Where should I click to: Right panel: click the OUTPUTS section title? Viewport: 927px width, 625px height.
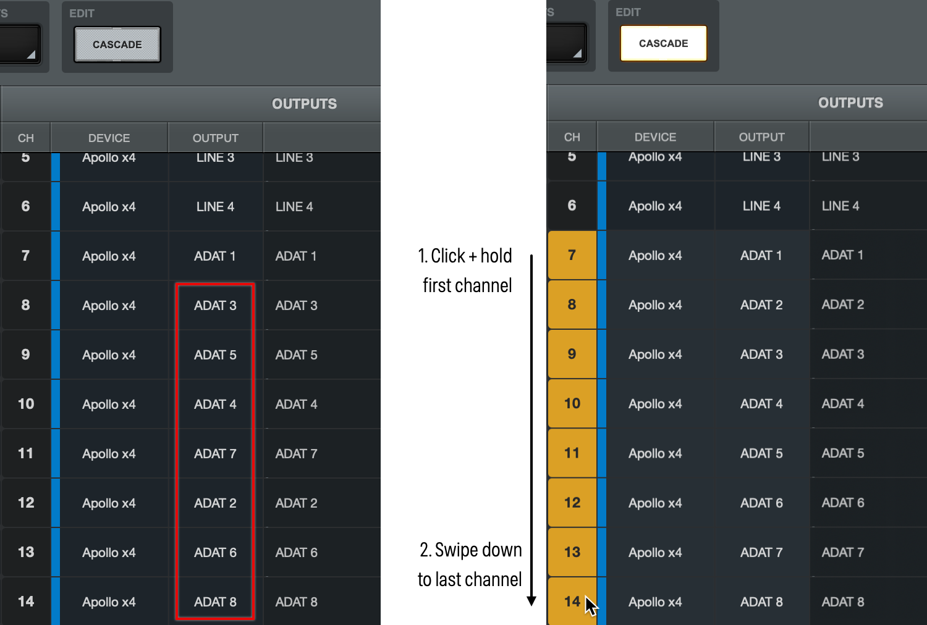[851, 103]
